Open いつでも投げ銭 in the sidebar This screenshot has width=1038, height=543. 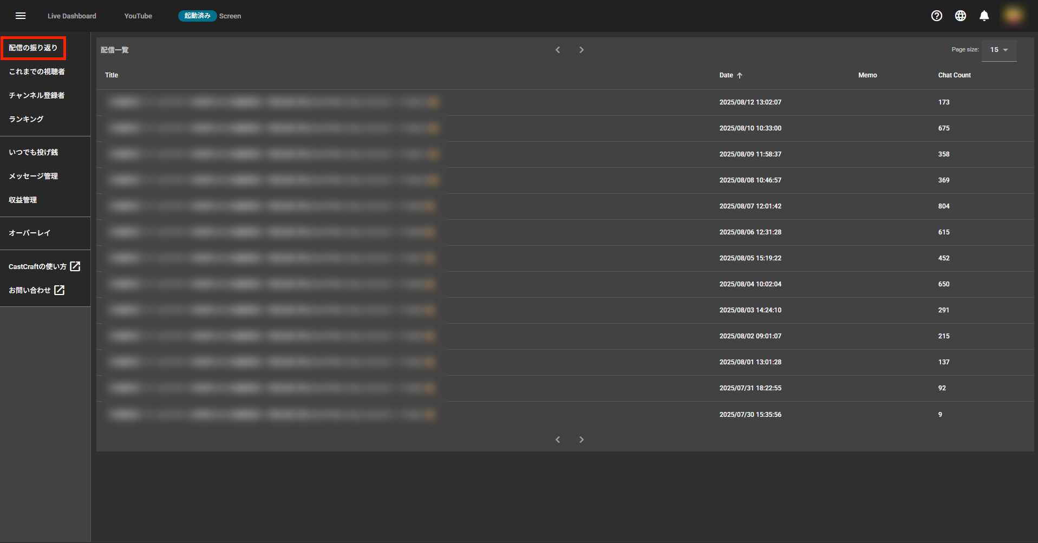[34, 152]
